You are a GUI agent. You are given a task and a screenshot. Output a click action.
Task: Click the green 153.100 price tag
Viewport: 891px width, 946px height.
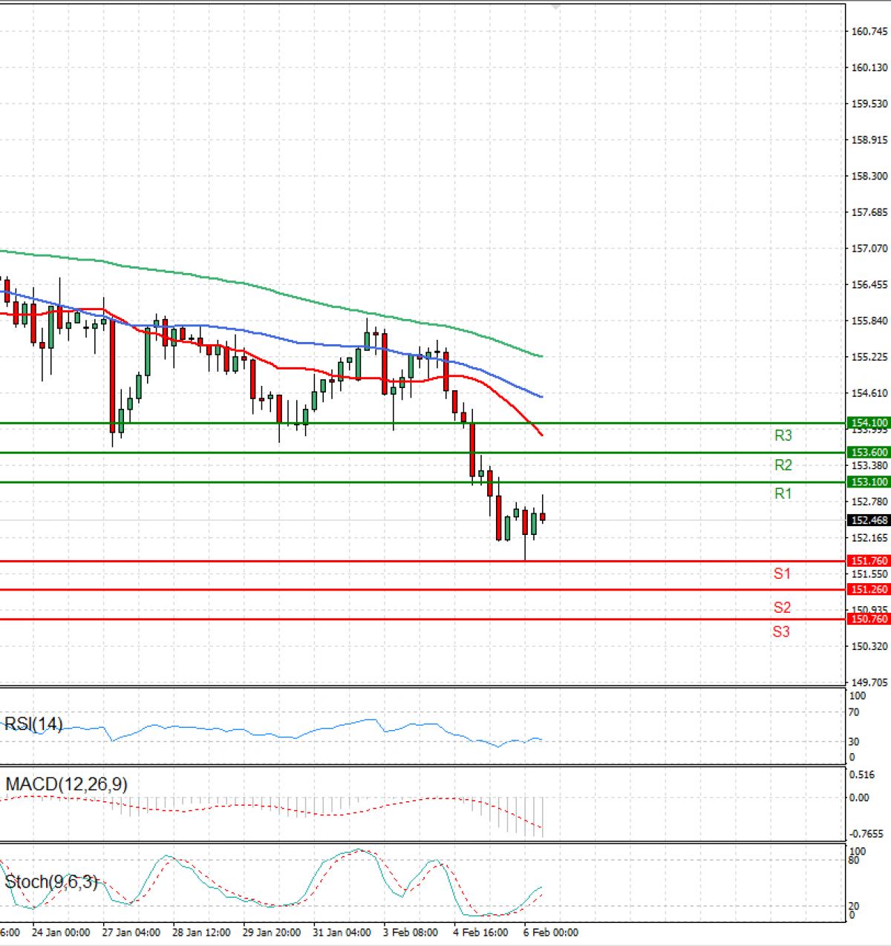[868, 482]
